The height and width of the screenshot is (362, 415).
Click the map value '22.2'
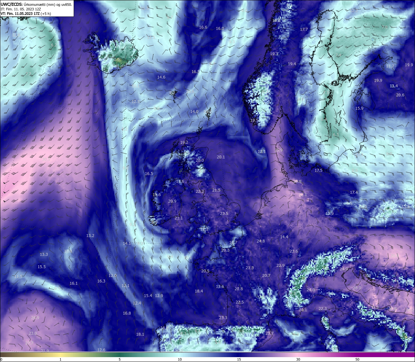click(200, 192)
